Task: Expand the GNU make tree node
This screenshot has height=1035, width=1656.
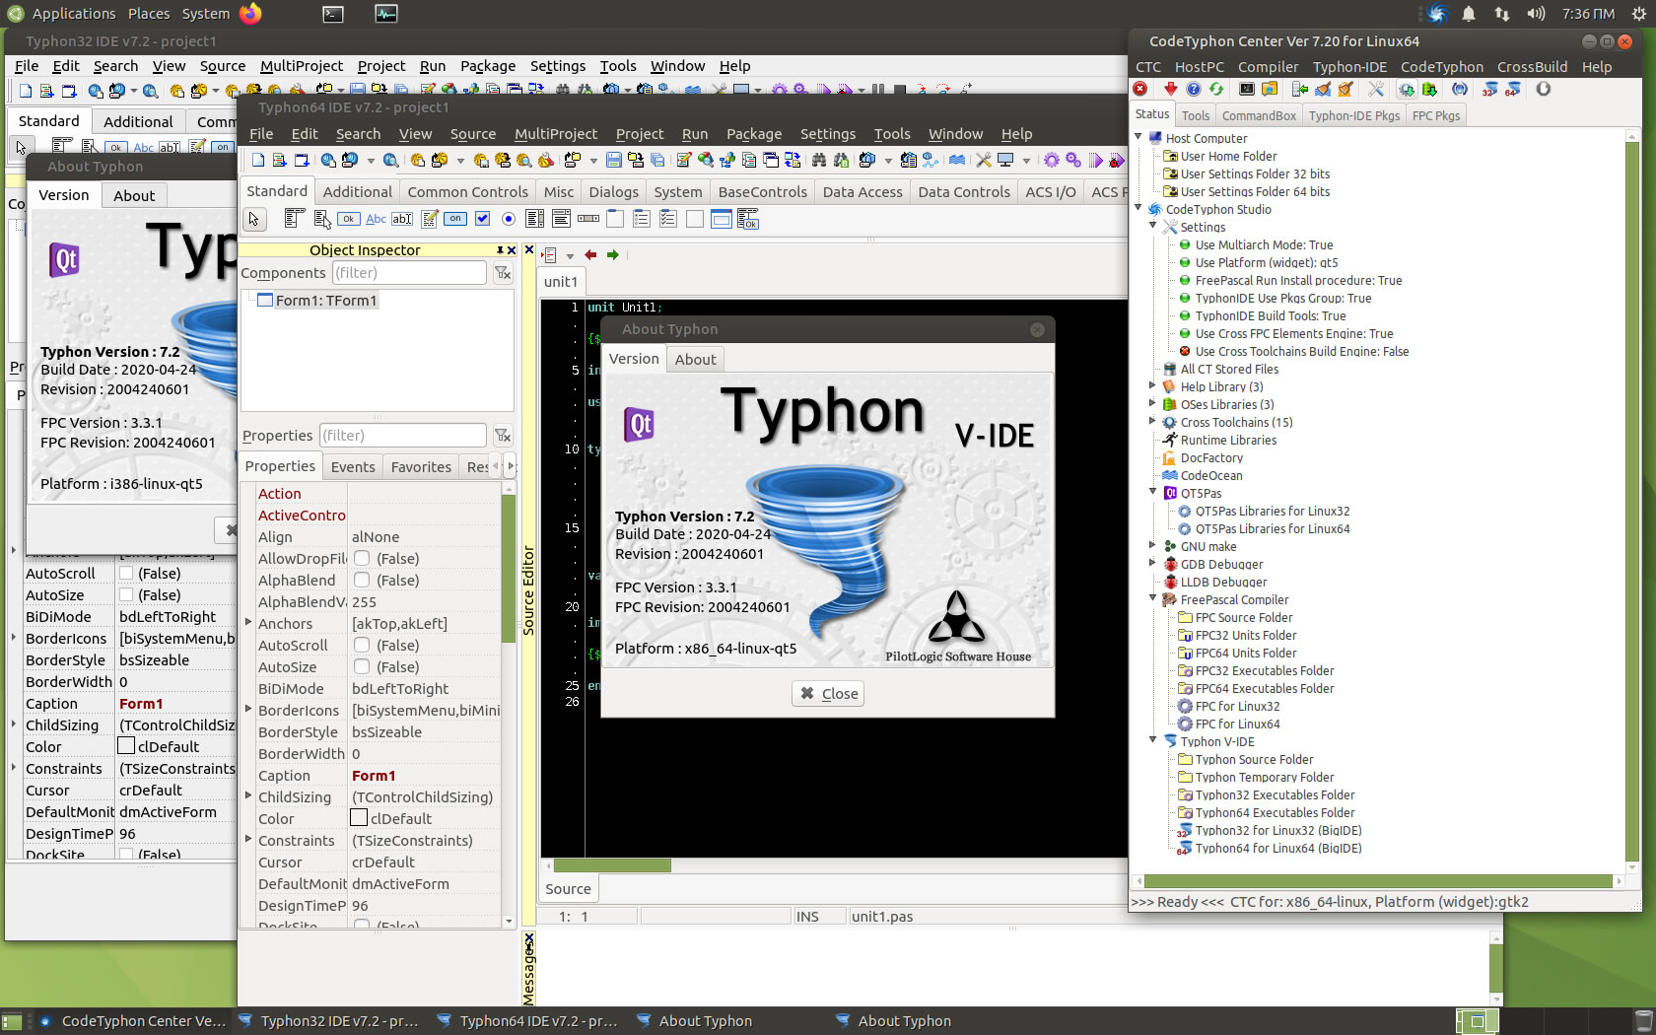Action: pyautogui.click(x=1152, y=545)
